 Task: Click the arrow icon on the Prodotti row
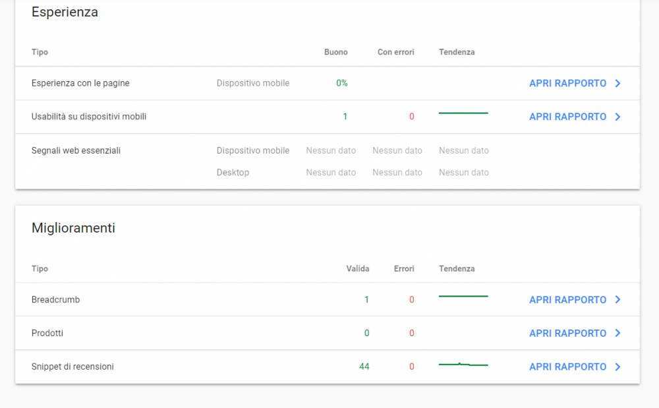point(618,333)
